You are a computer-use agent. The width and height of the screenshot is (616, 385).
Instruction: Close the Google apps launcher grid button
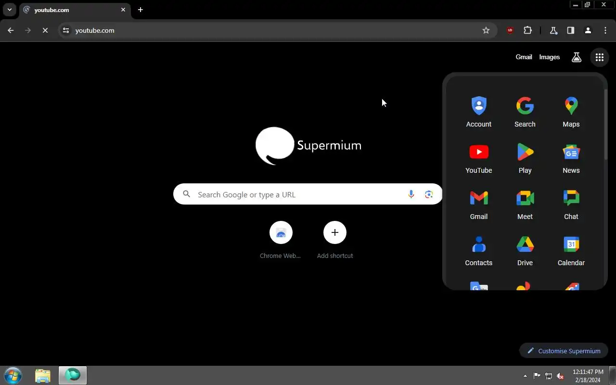599,57
